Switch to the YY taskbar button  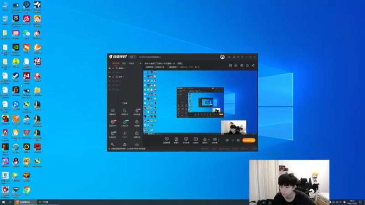[48, 202]
